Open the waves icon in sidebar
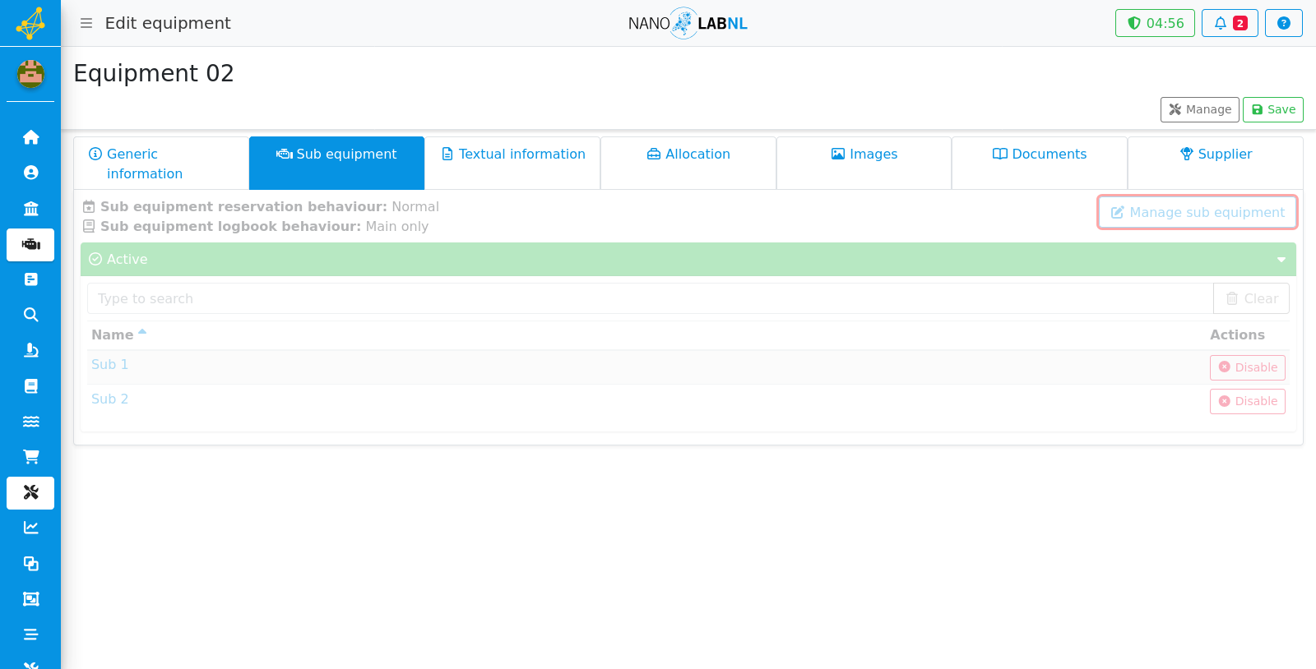Viewport: 1316px width, 669px height. 30,422
